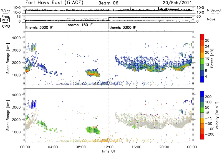Select the 'N.Search' legend label

tap(214, 10)
